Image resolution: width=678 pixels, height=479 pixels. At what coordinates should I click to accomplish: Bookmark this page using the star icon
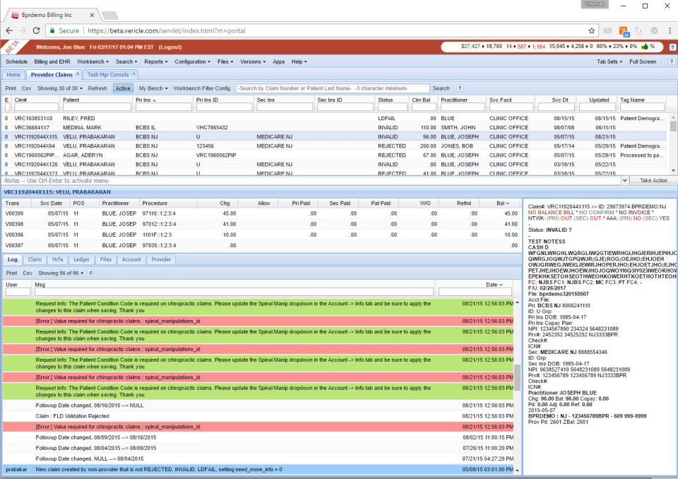(x=592, y=29)
